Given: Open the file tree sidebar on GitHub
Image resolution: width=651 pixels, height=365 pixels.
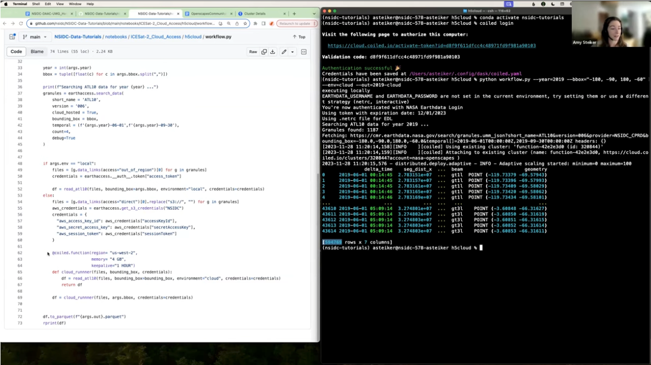Looking at the screenshot, I should click(11, 36).
